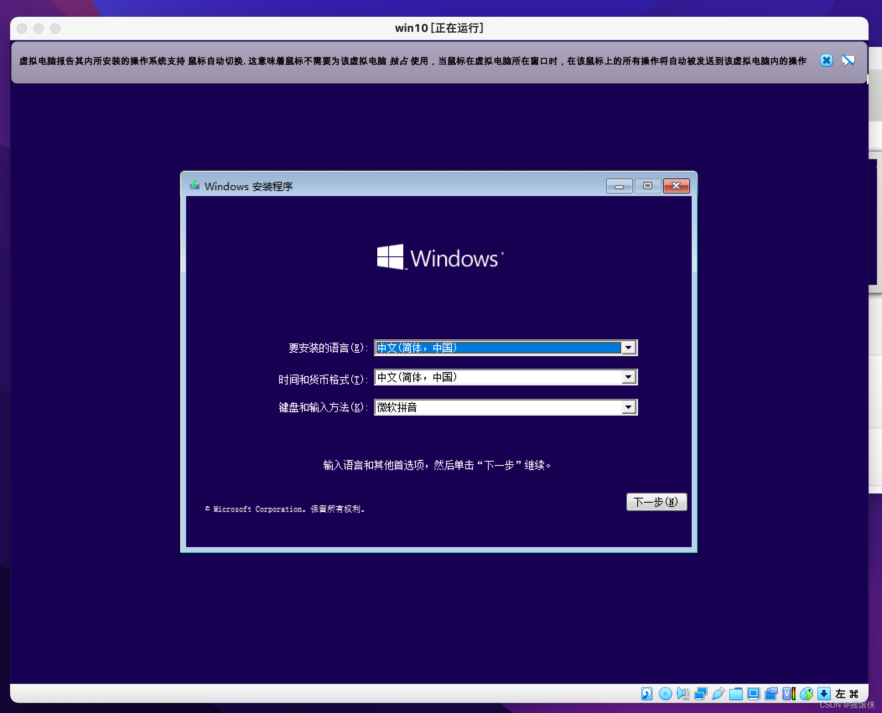This screenshot has height=713, width=882.
Task: Open the keyboard input method dropdown
Action: click(506, 407)
